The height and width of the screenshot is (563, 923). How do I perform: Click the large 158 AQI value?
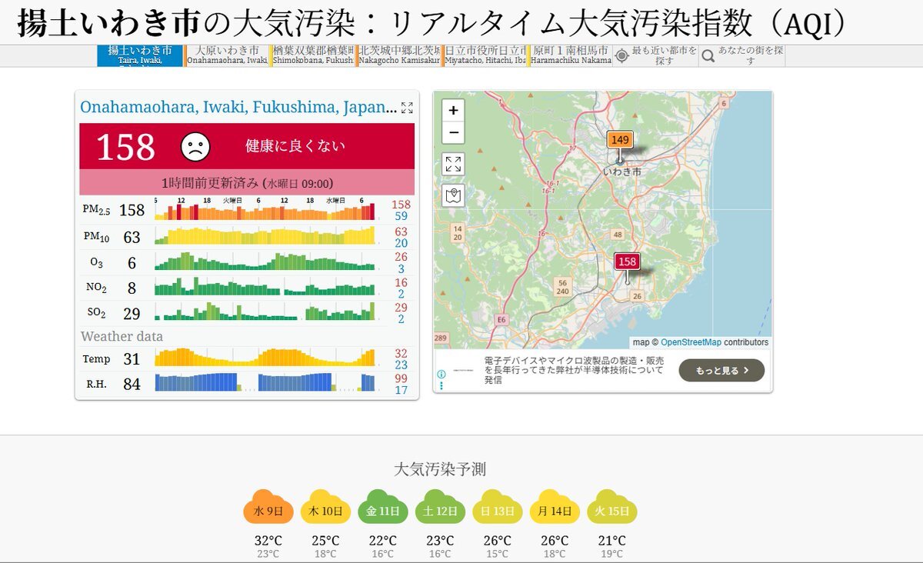[125, 147]
